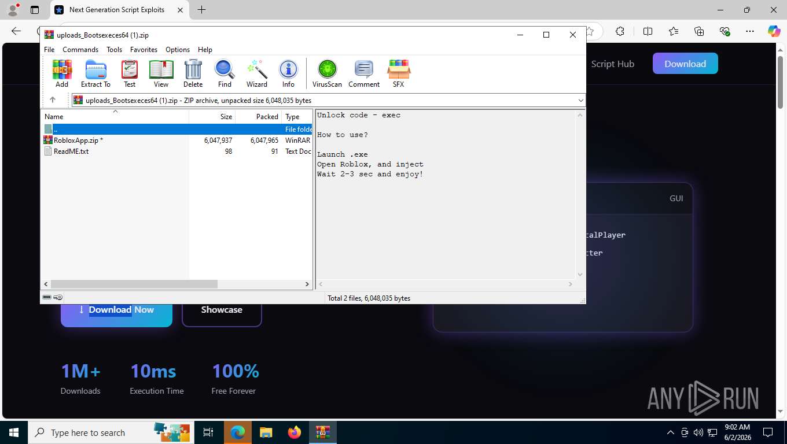Open Edge Settings and more menu

[750, 31]
